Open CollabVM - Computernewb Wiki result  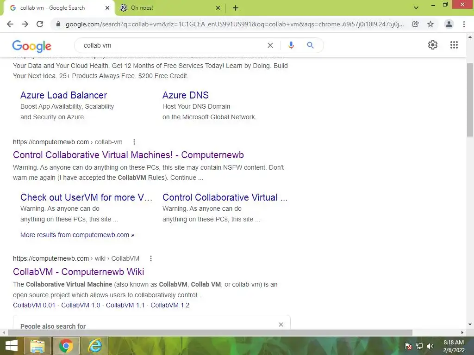(79, 272)
